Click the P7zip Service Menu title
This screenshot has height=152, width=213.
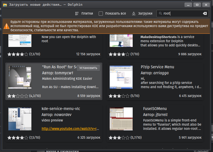click(x=157, y=67)
